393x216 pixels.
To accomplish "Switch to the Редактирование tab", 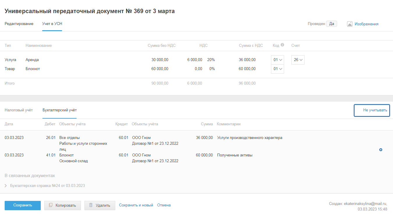I will 19,24.
